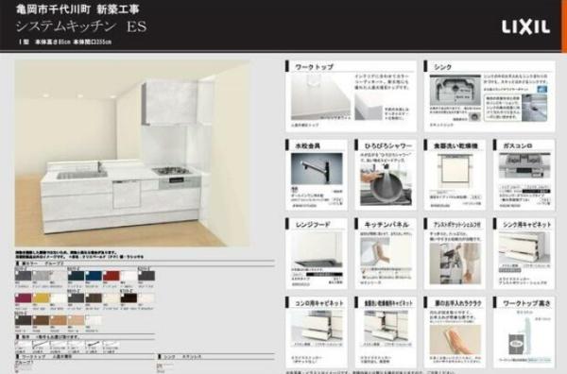
Task: Select the sink picture in the シンク card
Action: pyautogui.click(x=455, y=91)
